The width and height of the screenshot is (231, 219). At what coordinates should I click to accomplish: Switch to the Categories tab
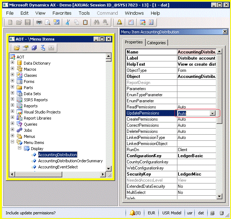tap(156, 43)
